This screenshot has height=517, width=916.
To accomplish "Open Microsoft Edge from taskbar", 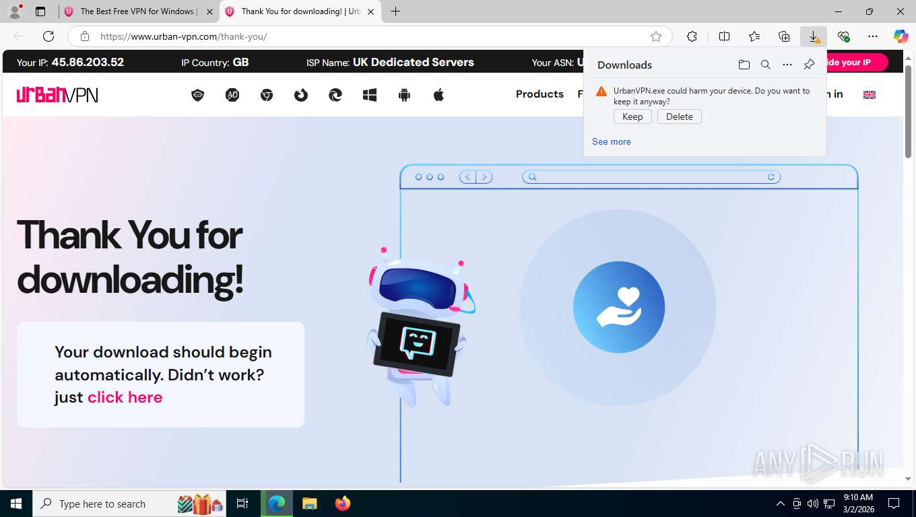I will pos(277,504).
